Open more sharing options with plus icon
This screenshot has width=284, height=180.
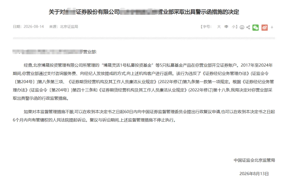pyautogui.click(x=272, y=27)
